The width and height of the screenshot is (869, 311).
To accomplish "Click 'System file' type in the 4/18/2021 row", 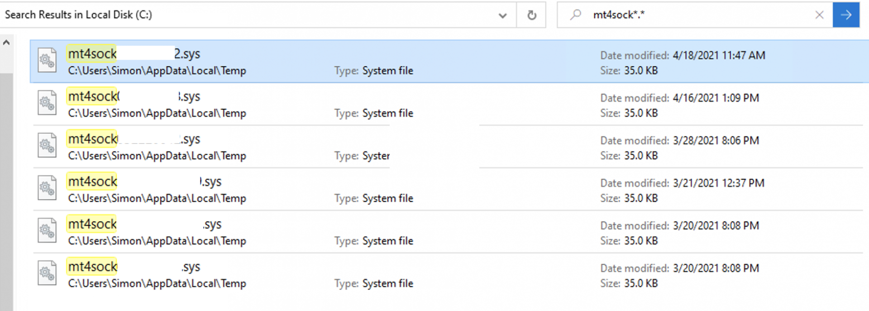I will tap(387, 71).
